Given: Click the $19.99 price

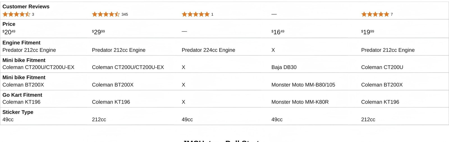Looking at the screenshot, I should [x=368, y=32].
